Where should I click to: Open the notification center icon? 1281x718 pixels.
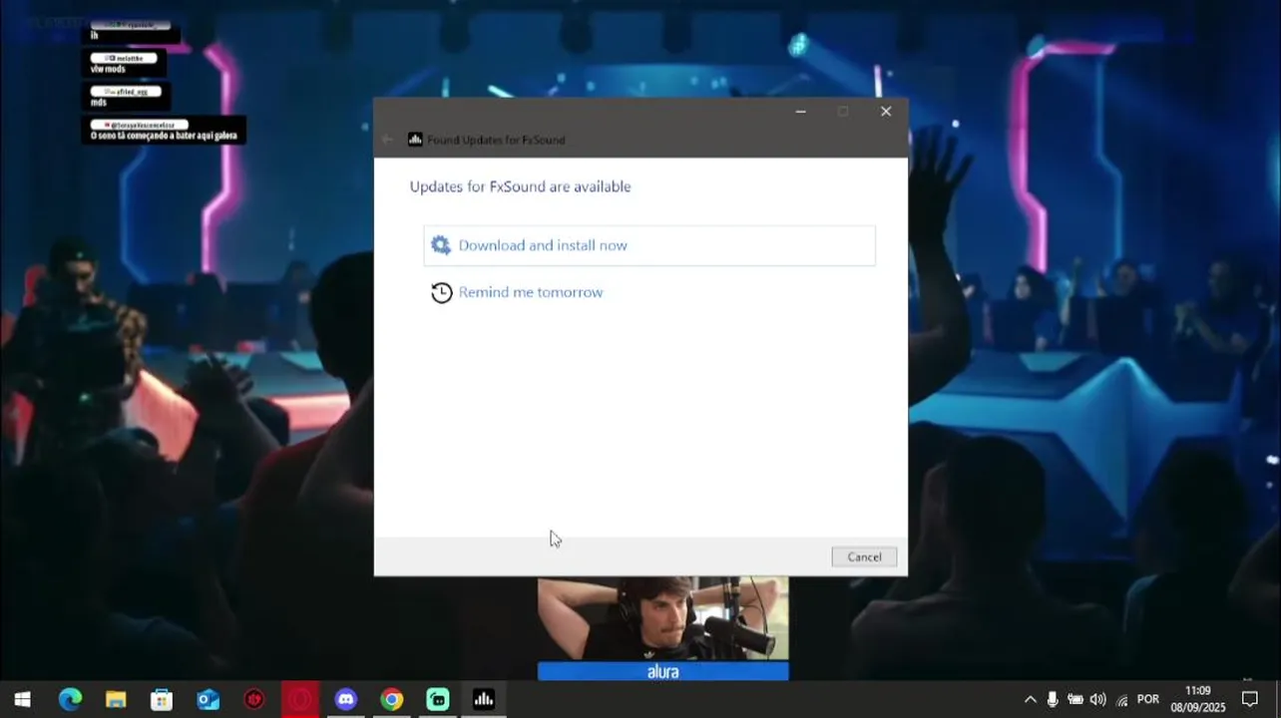pyautogui.click(x=1250, y=700)
